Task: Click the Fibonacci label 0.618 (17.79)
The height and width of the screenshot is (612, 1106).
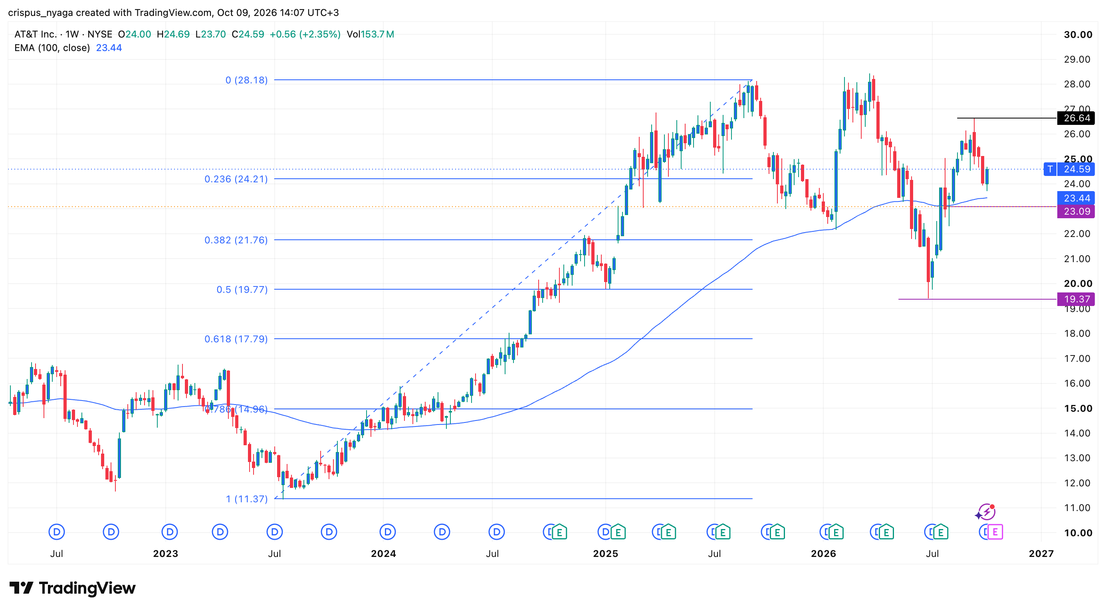Action: [x=236, y=339]
